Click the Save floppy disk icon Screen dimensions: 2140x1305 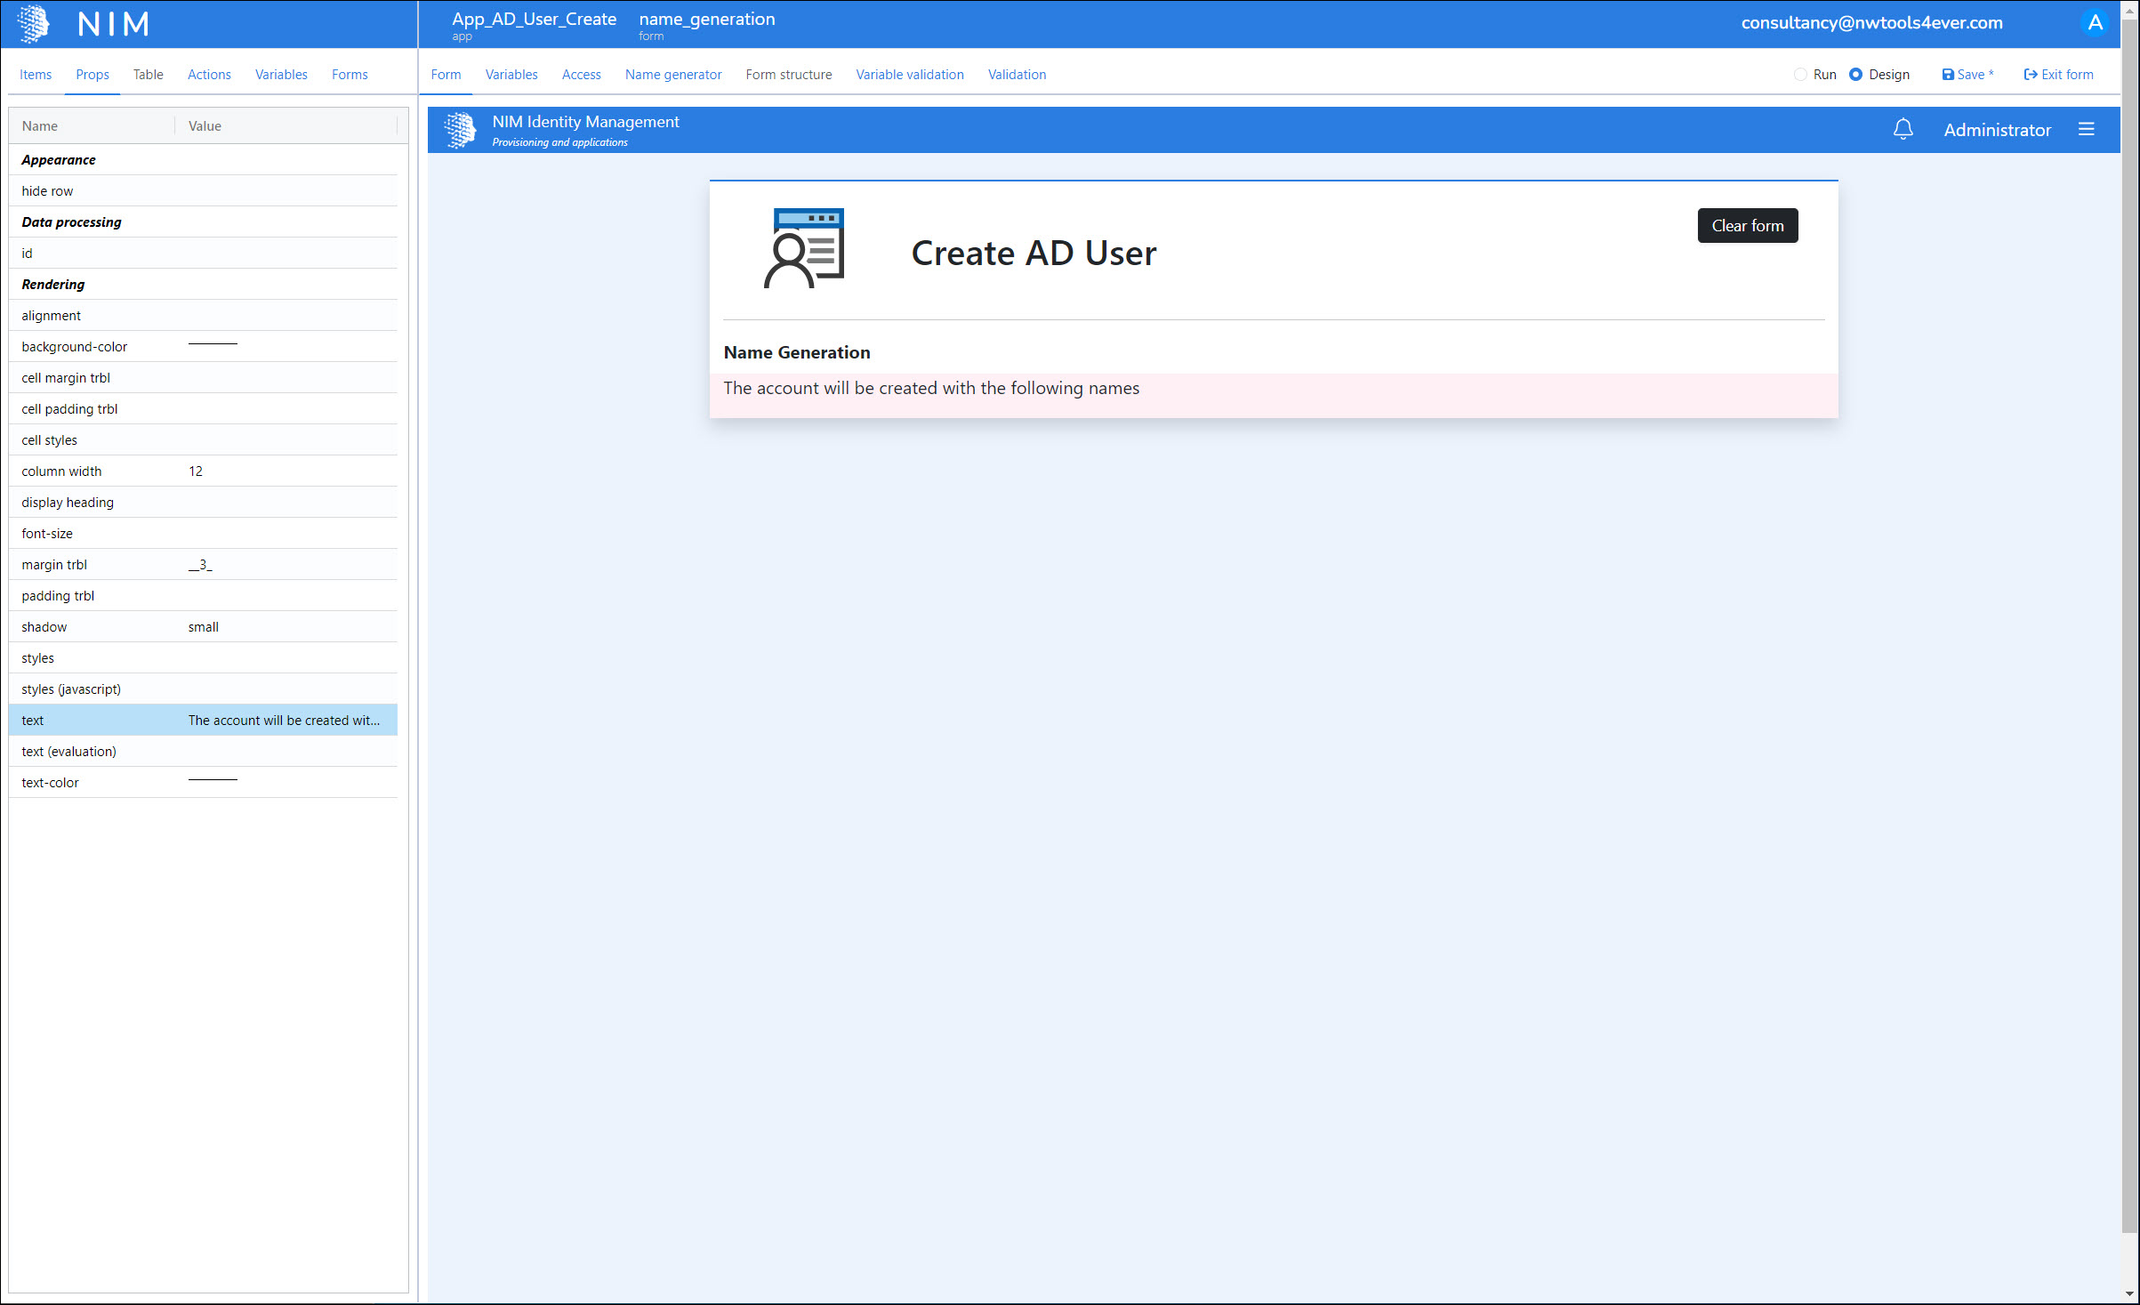coord(1947,75)
